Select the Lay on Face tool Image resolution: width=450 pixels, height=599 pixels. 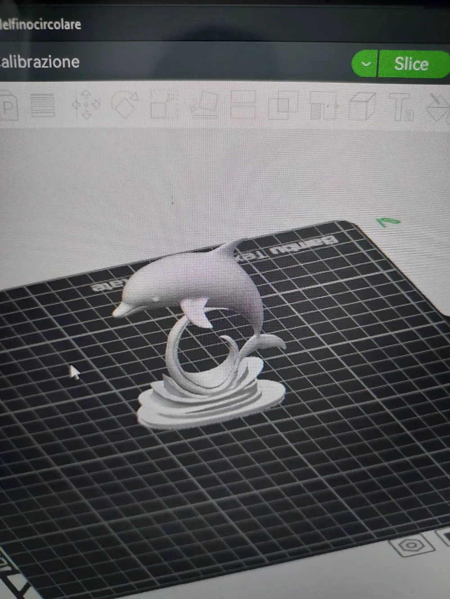(205, 105)
